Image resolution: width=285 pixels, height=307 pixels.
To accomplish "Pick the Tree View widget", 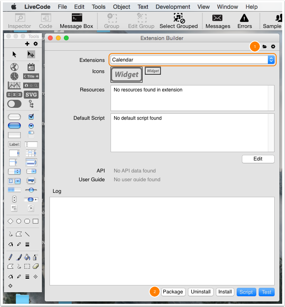I will tap(31, 104).
